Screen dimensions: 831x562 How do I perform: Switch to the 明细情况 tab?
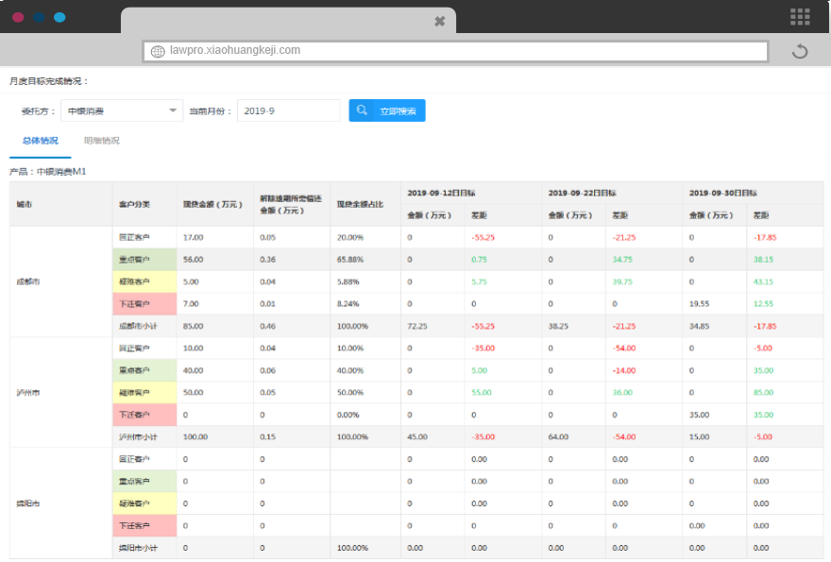point(102,141)
